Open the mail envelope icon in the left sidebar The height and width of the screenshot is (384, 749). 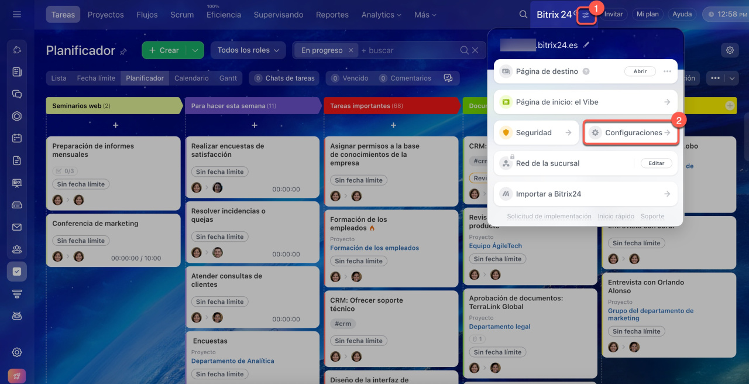click(x=17, y=227)
